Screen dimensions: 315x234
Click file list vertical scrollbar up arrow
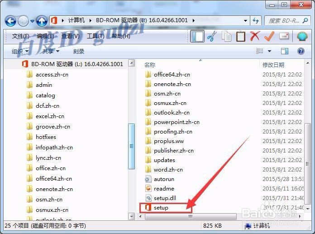click(x=308, y=63)
